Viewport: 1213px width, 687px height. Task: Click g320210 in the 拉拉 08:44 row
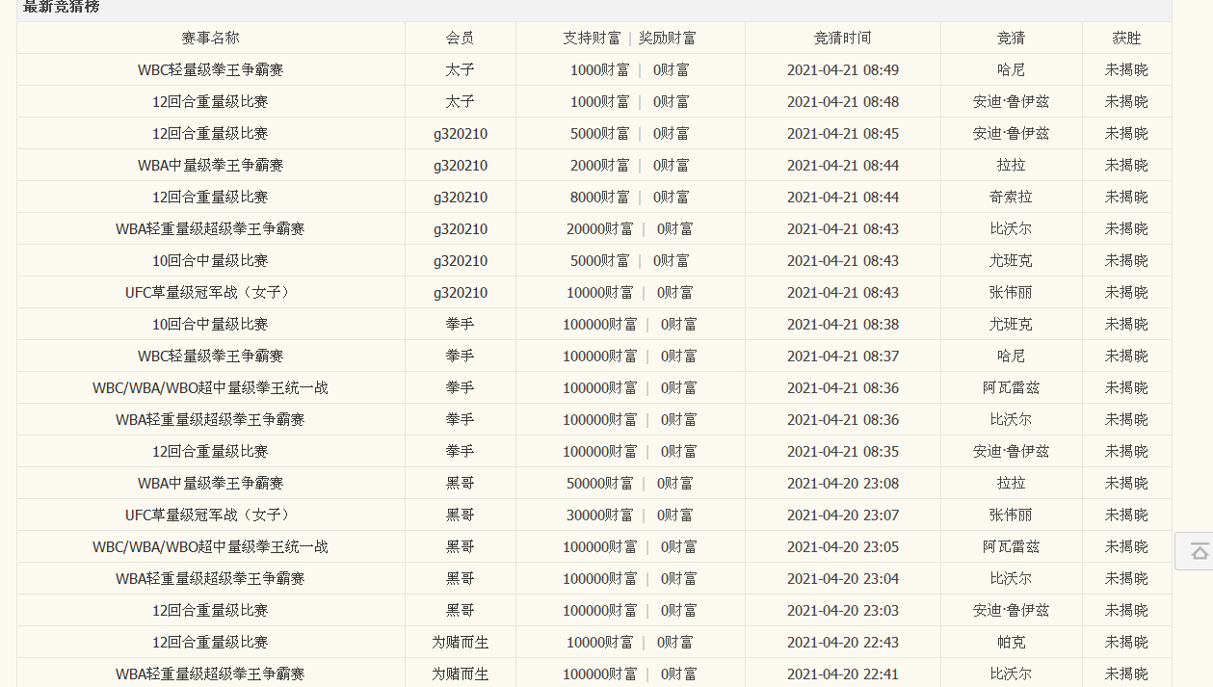(x=460, y=165)
